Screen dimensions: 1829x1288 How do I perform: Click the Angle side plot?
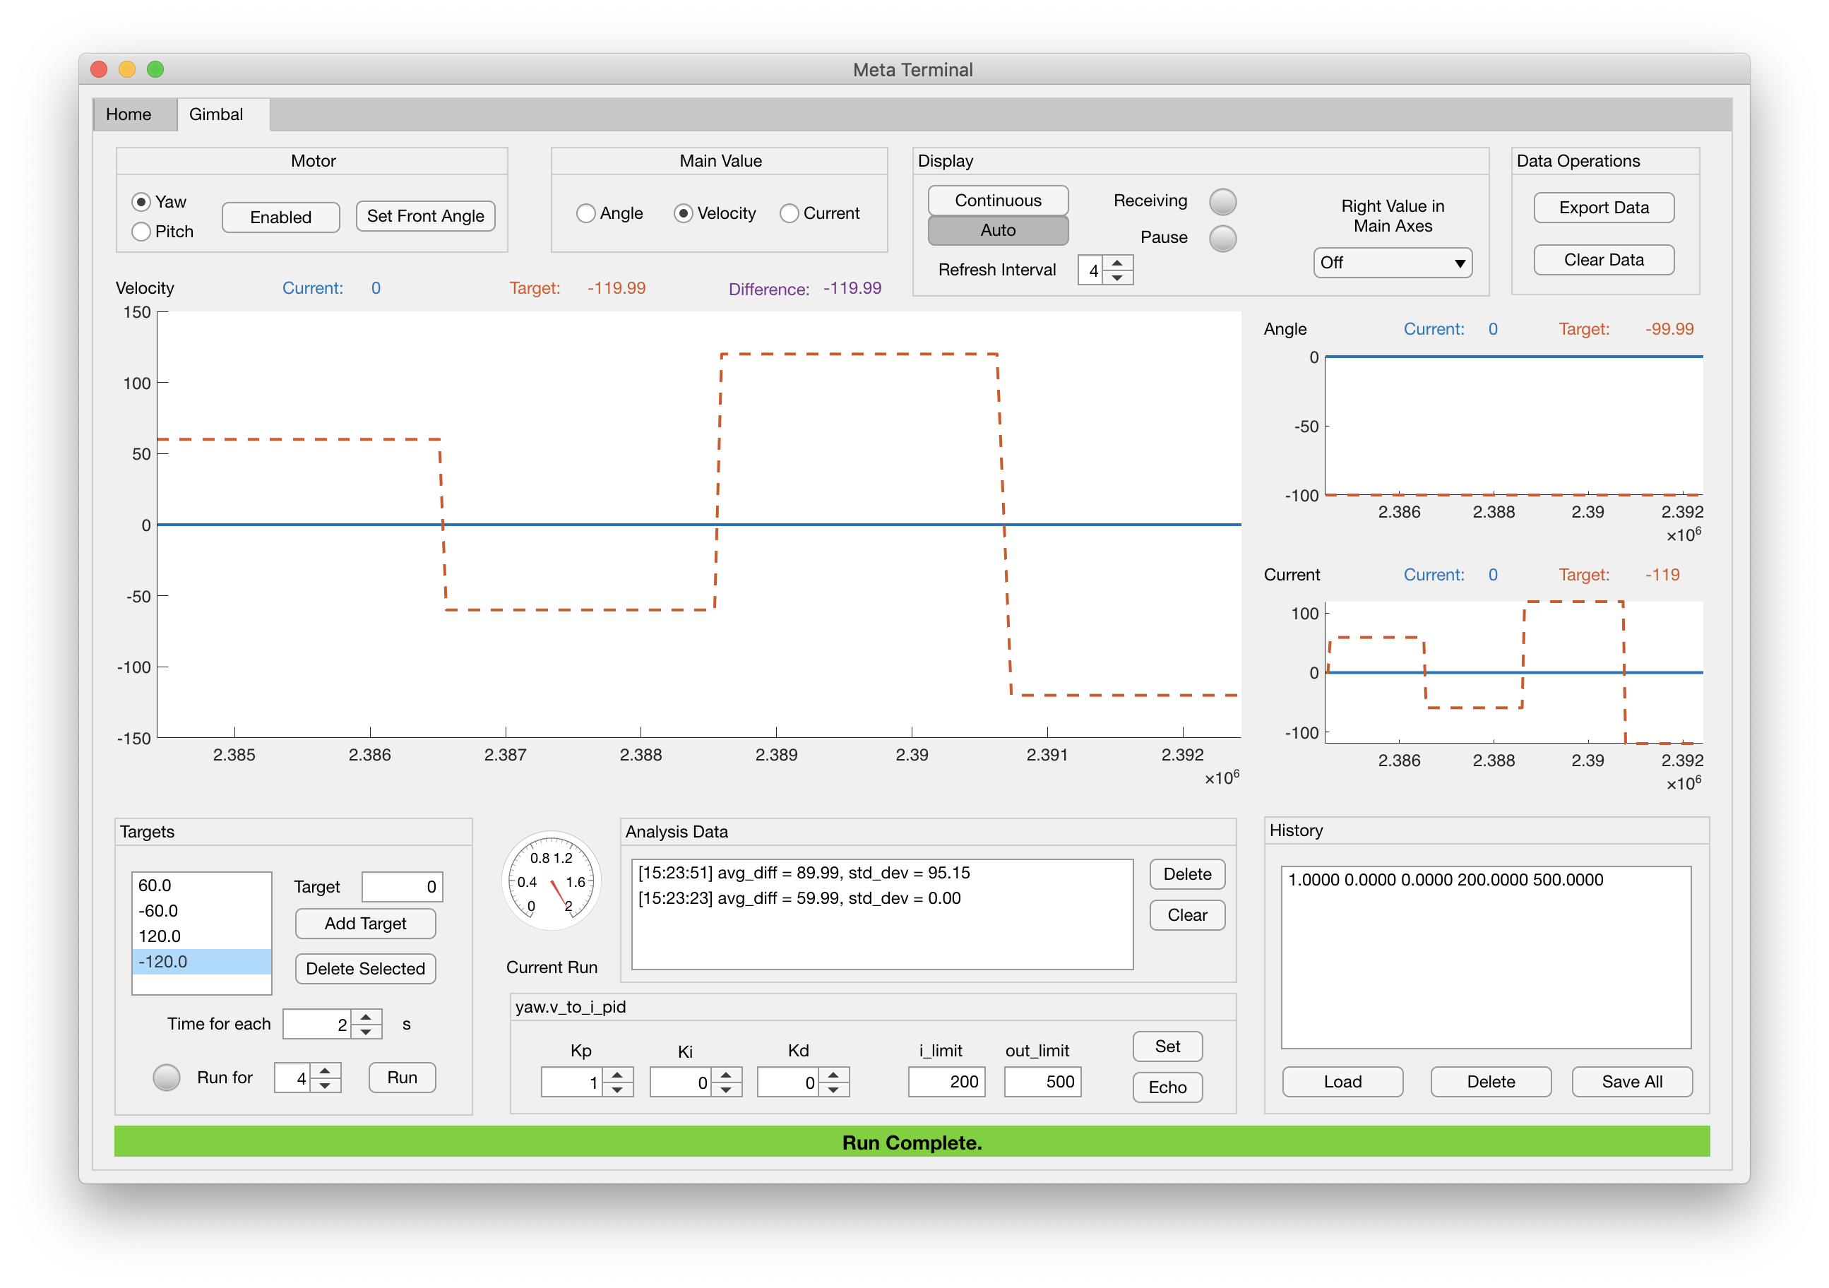(1513, 426)
